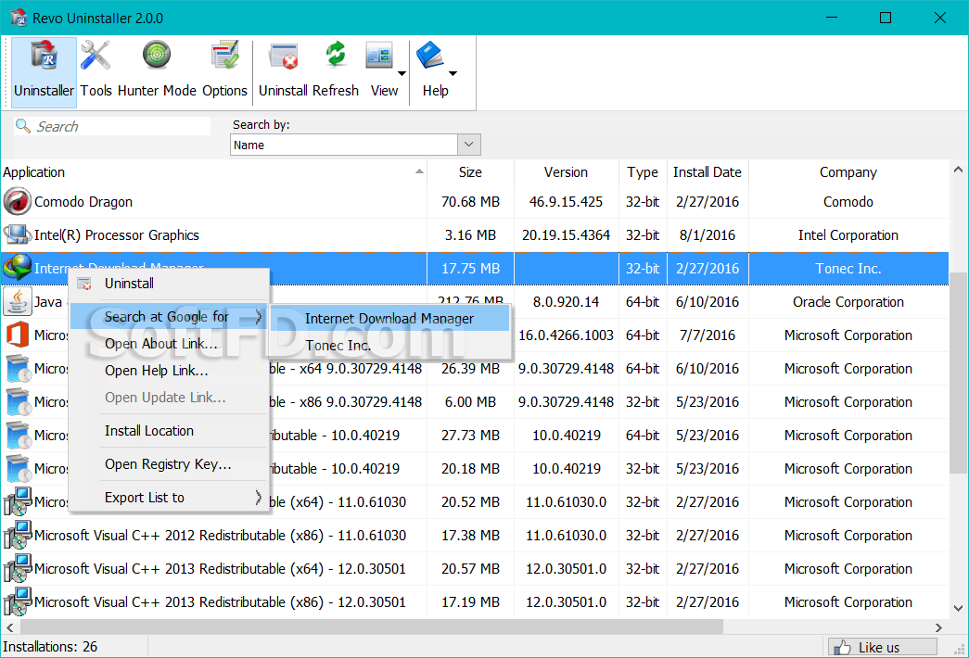Click icon of Visual C++ 2012 x86 row
The width and height of the screenshot is (969, 658).
tap(18, 535)
